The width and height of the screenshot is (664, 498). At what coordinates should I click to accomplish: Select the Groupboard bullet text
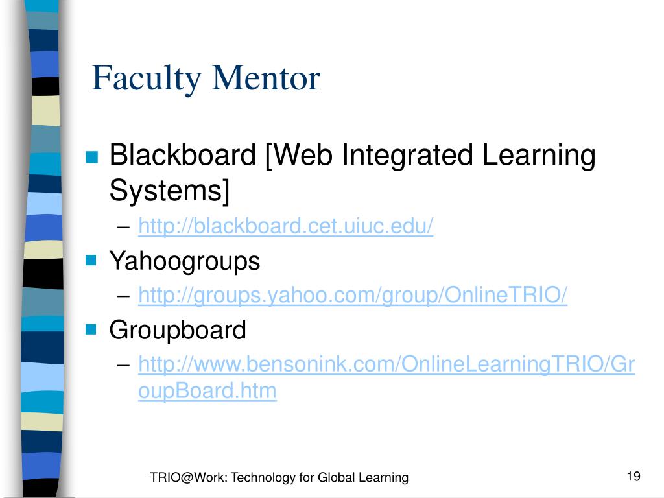pyautogui.click(x=178, y=330)
